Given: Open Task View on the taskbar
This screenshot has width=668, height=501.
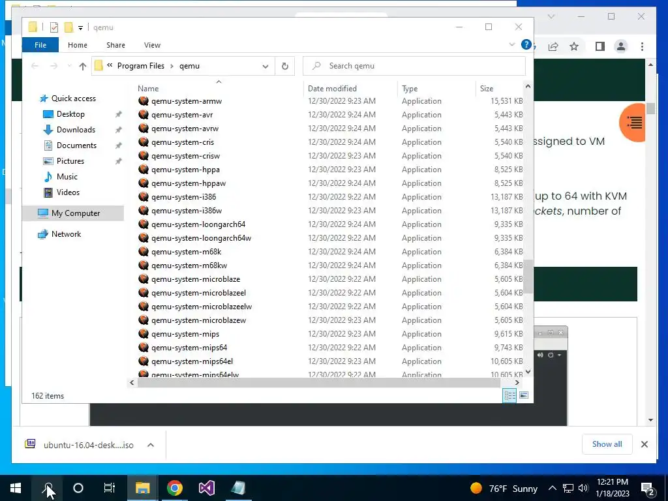Looking at the screenshot, I should [x=110, y=488].
